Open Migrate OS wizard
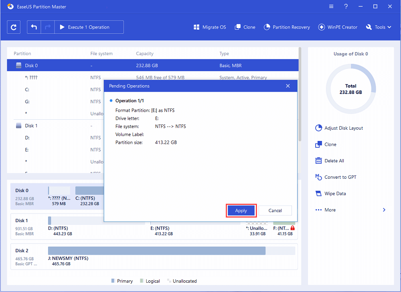 click(x=210, y=27)
